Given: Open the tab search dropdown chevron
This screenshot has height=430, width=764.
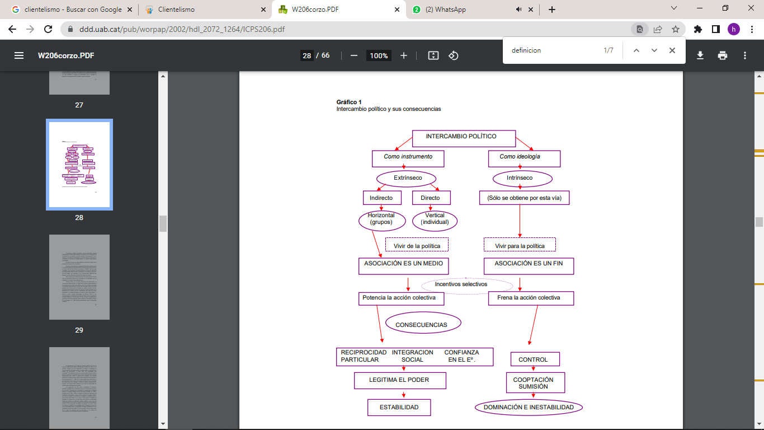Looking at the screenshot, I should coord(674,8).
